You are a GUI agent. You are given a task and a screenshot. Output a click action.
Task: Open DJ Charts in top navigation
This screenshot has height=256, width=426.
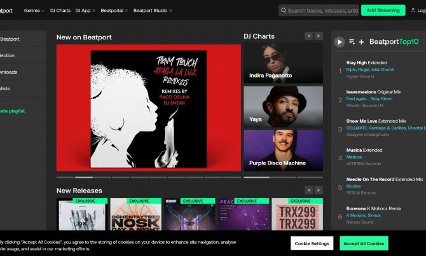60,11
